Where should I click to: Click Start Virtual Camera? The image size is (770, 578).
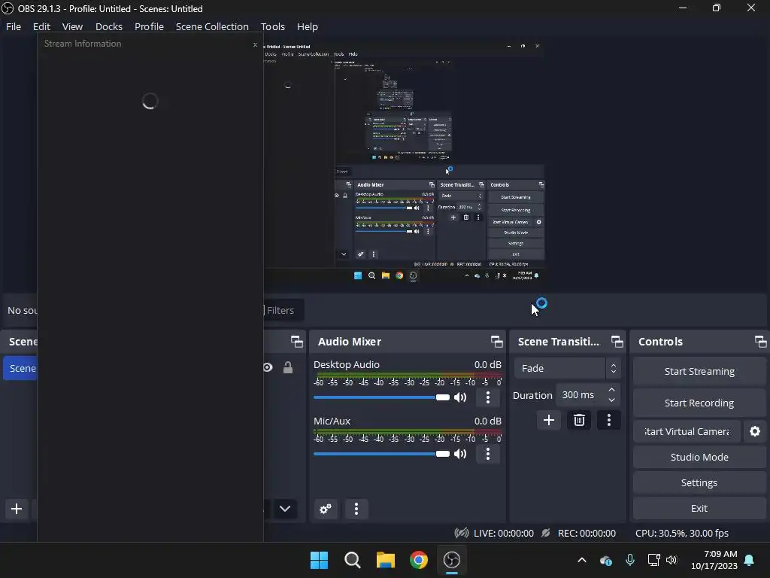[x=687, y=431]
